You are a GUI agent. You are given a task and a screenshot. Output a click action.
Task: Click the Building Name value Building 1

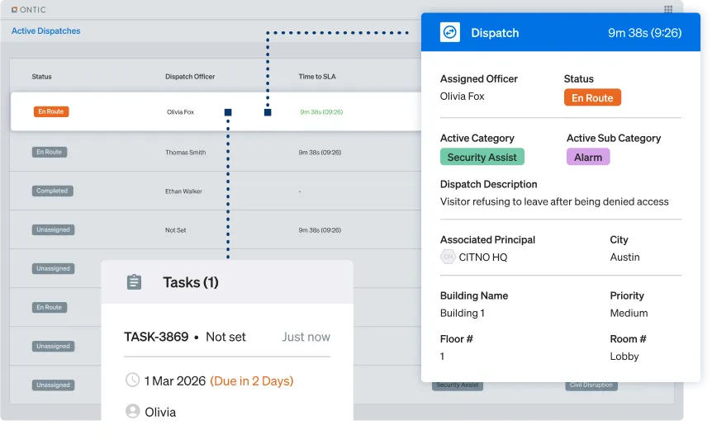tap(462, 313)
